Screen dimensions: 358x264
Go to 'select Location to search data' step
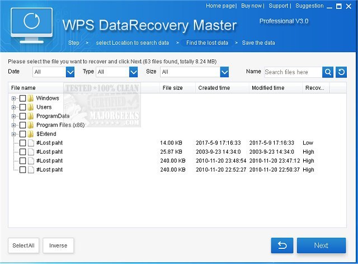pyautogui.click(x=132, y=43)
